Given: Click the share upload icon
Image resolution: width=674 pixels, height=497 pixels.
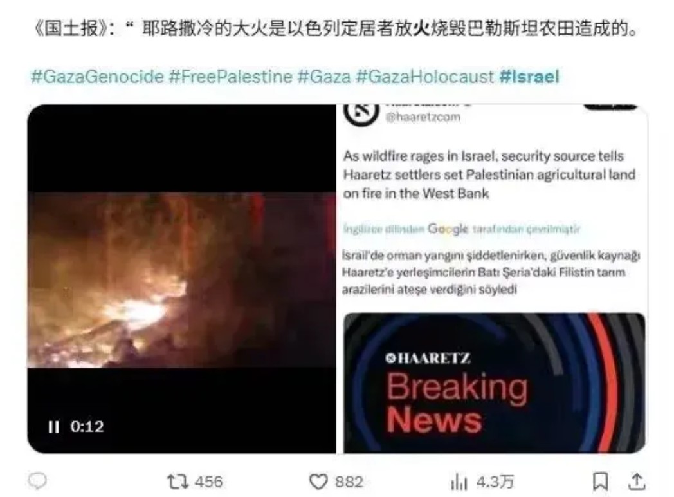Looking at the screenshot, I should coord(637,482).
